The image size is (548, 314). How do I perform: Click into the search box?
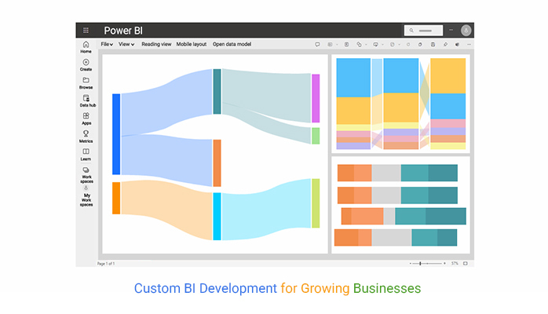pos(423,31)
